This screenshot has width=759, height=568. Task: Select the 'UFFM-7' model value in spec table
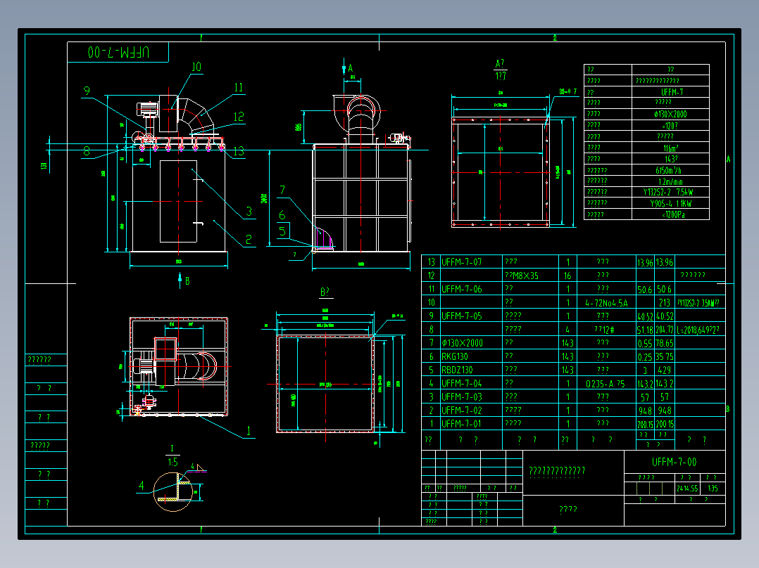coord(672,92)
